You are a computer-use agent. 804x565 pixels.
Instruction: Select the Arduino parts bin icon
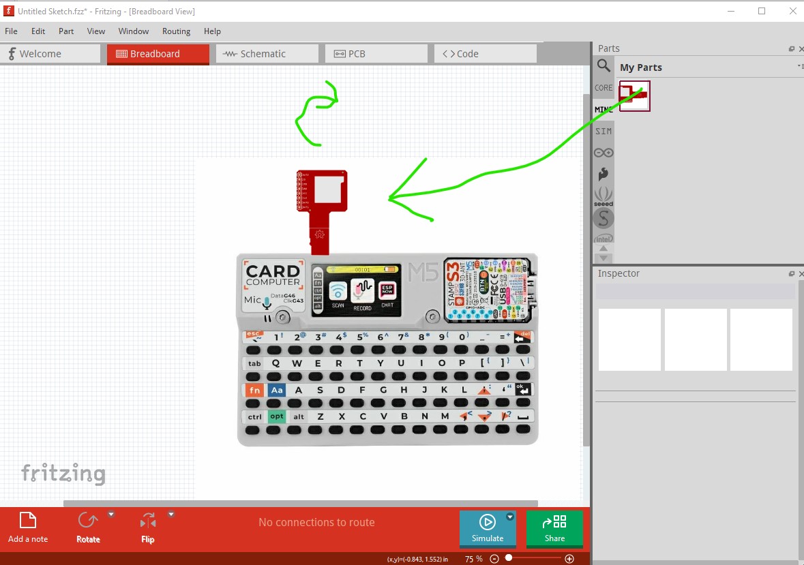(604, 153)
